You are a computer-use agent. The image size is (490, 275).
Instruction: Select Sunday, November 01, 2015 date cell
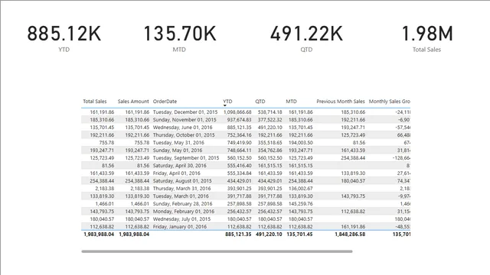click(x=185, y=120)
